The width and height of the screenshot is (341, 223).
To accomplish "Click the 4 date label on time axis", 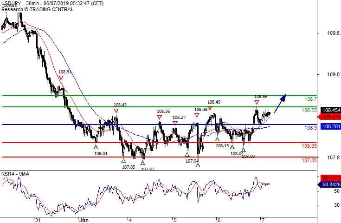I will pos(130,220).
